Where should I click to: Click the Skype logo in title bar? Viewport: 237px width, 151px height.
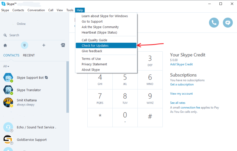pyautogui.click(x=3, y=4)
